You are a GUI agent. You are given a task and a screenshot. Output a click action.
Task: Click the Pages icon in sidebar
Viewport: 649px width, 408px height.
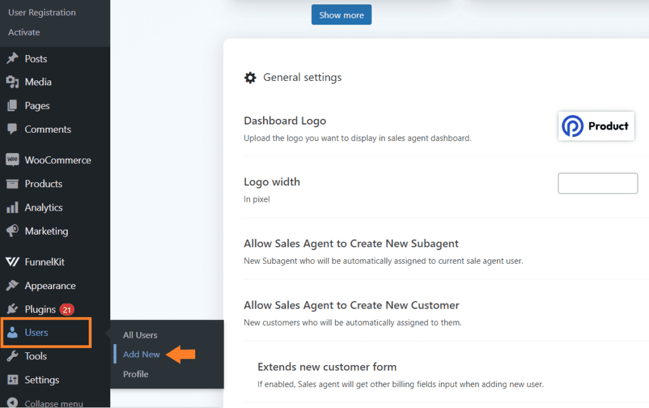coord(13,106)
